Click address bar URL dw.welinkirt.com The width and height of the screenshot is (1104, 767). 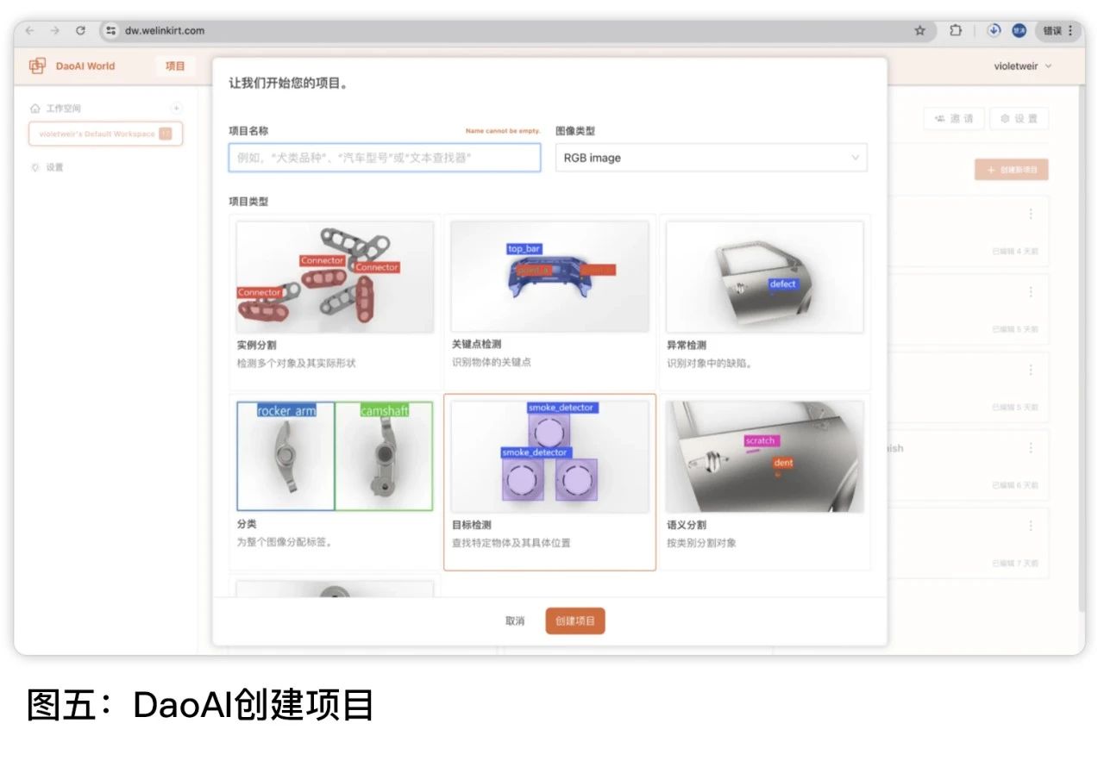pyautogui.click(x=165, y=30)
